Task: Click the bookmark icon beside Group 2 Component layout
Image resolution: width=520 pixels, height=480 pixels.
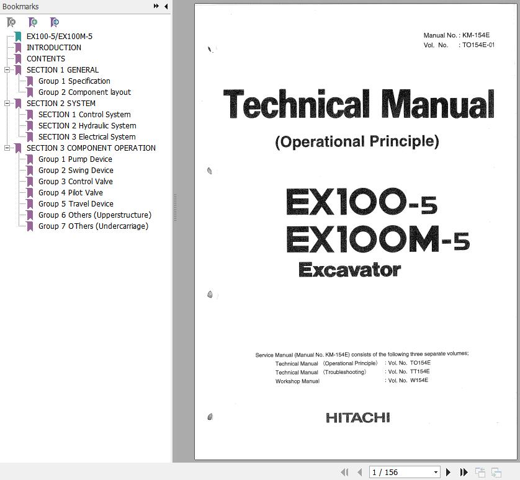Action: click(30, 92)
